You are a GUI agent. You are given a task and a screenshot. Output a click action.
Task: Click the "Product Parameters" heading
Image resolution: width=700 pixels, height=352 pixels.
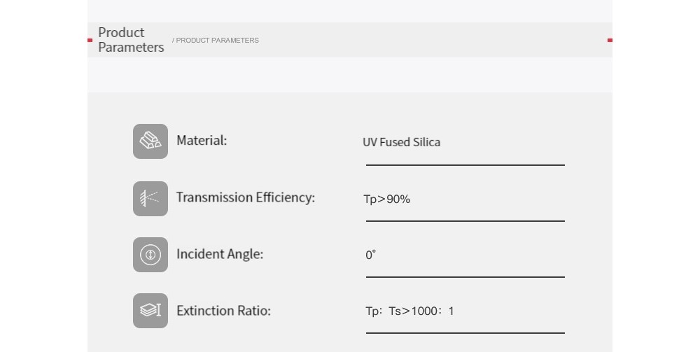[x=131, y=40]
